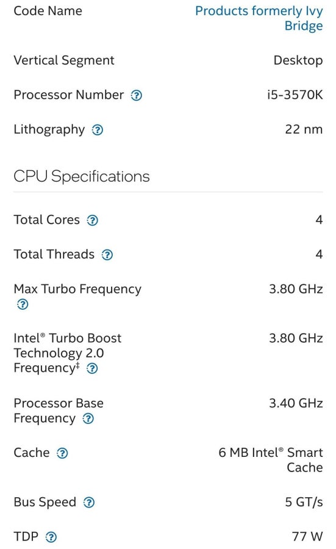Open the Products formerly Ivy Bridge link
This screenshot has height=549, width=336.
click(x=259, y=18)
